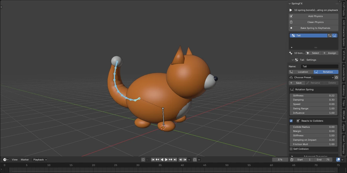Save the current spring preset

[297, 83]
